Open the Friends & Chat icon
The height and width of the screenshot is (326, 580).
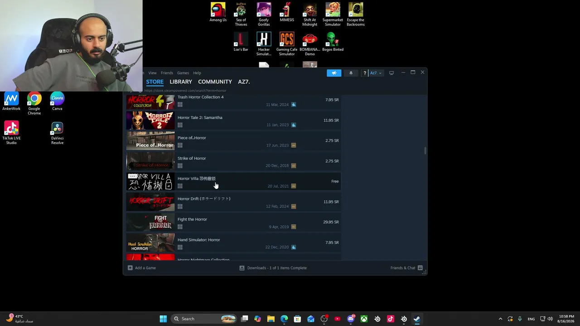(x=420, y=268)
